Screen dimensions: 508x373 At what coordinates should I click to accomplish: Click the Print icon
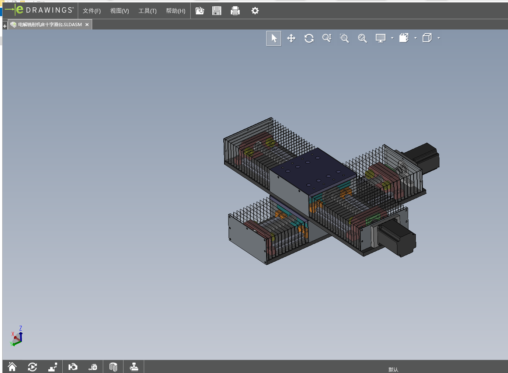[x=235, y=11]
